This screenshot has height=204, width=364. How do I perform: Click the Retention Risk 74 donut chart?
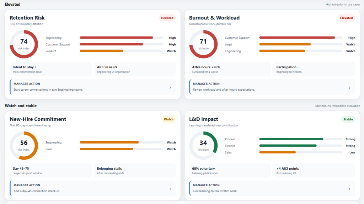24,44
